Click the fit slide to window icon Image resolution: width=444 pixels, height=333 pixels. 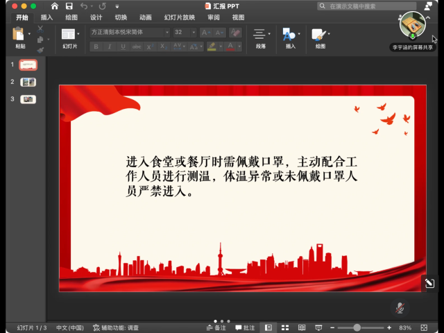pos(425,327)
